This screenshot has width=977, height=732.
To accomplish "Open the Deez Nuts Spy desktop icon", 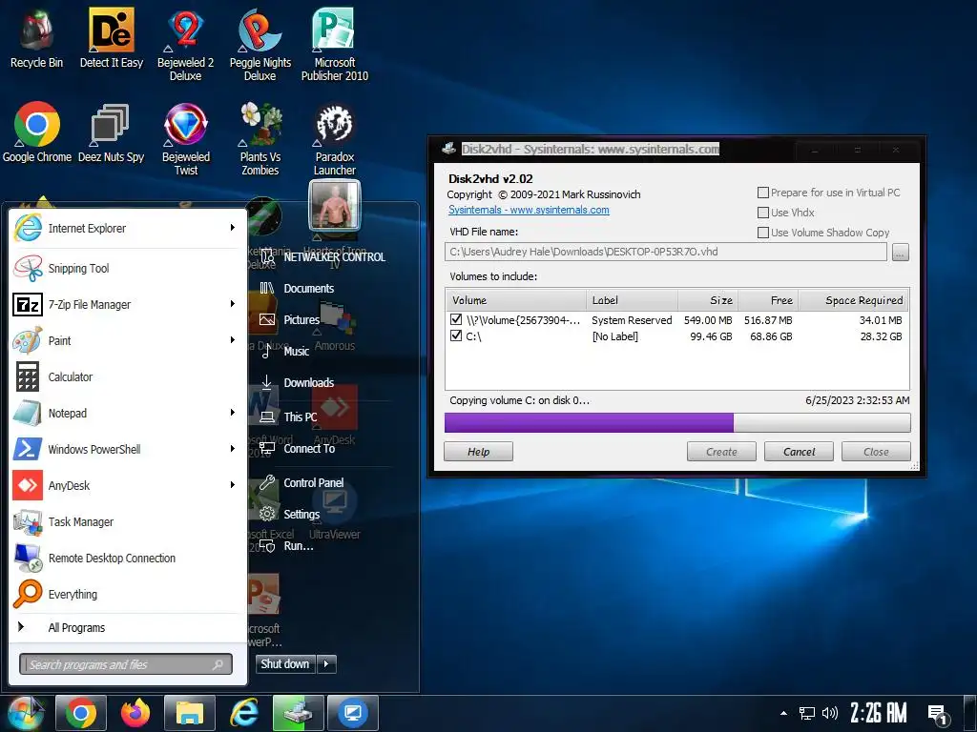I will pyautogui.click(x=111, y=132).
